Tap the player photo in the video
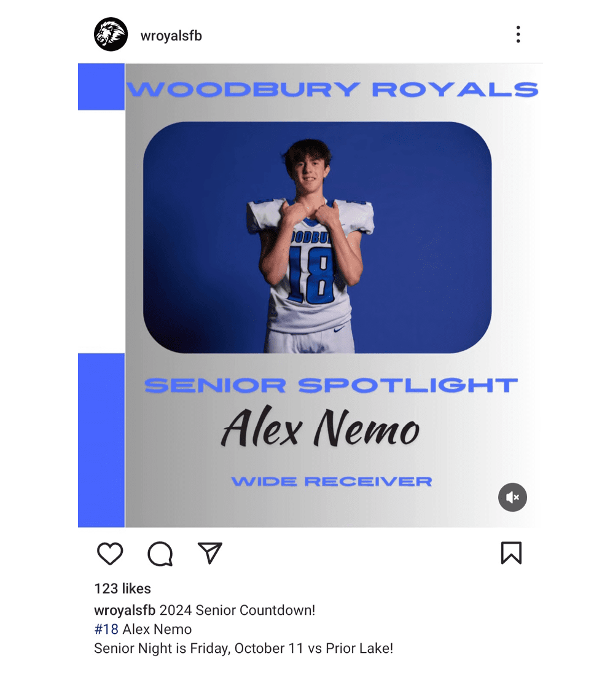Image resolution: width=602 pixels, height=685 pixels. pos(317,237)
